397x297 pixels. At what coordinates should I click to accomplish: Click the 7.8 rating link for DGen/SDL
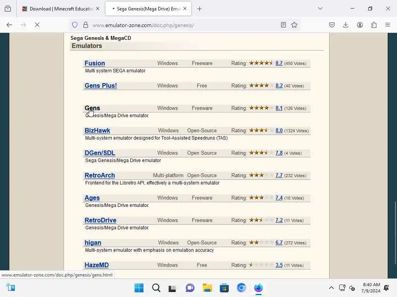pos(279,153)
